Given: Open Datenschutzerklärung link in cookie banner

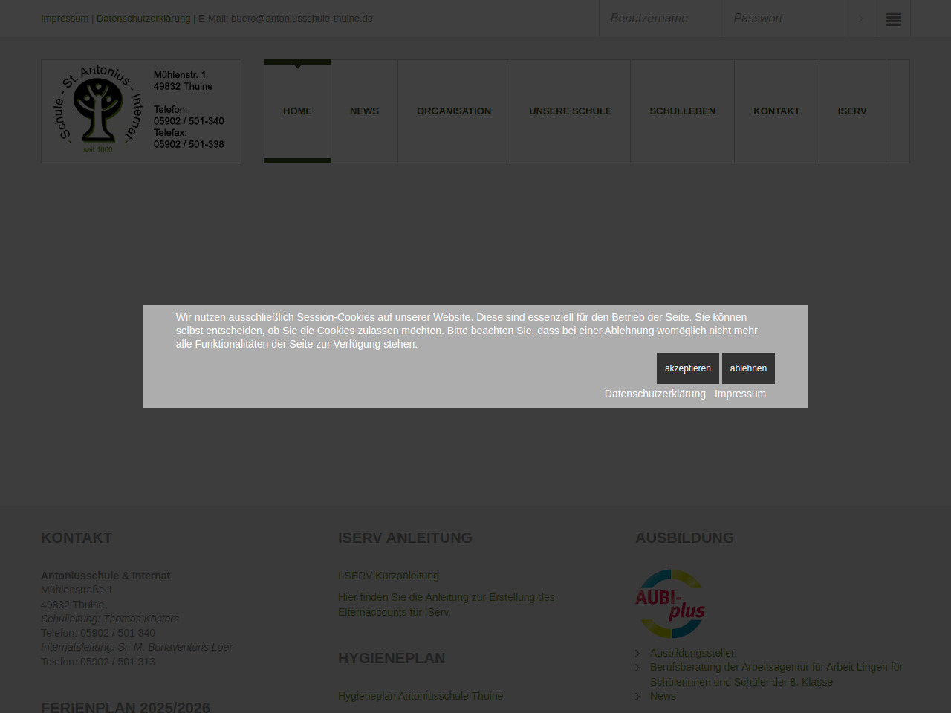Looking at the screenshot, I should [x=655, y=394].
